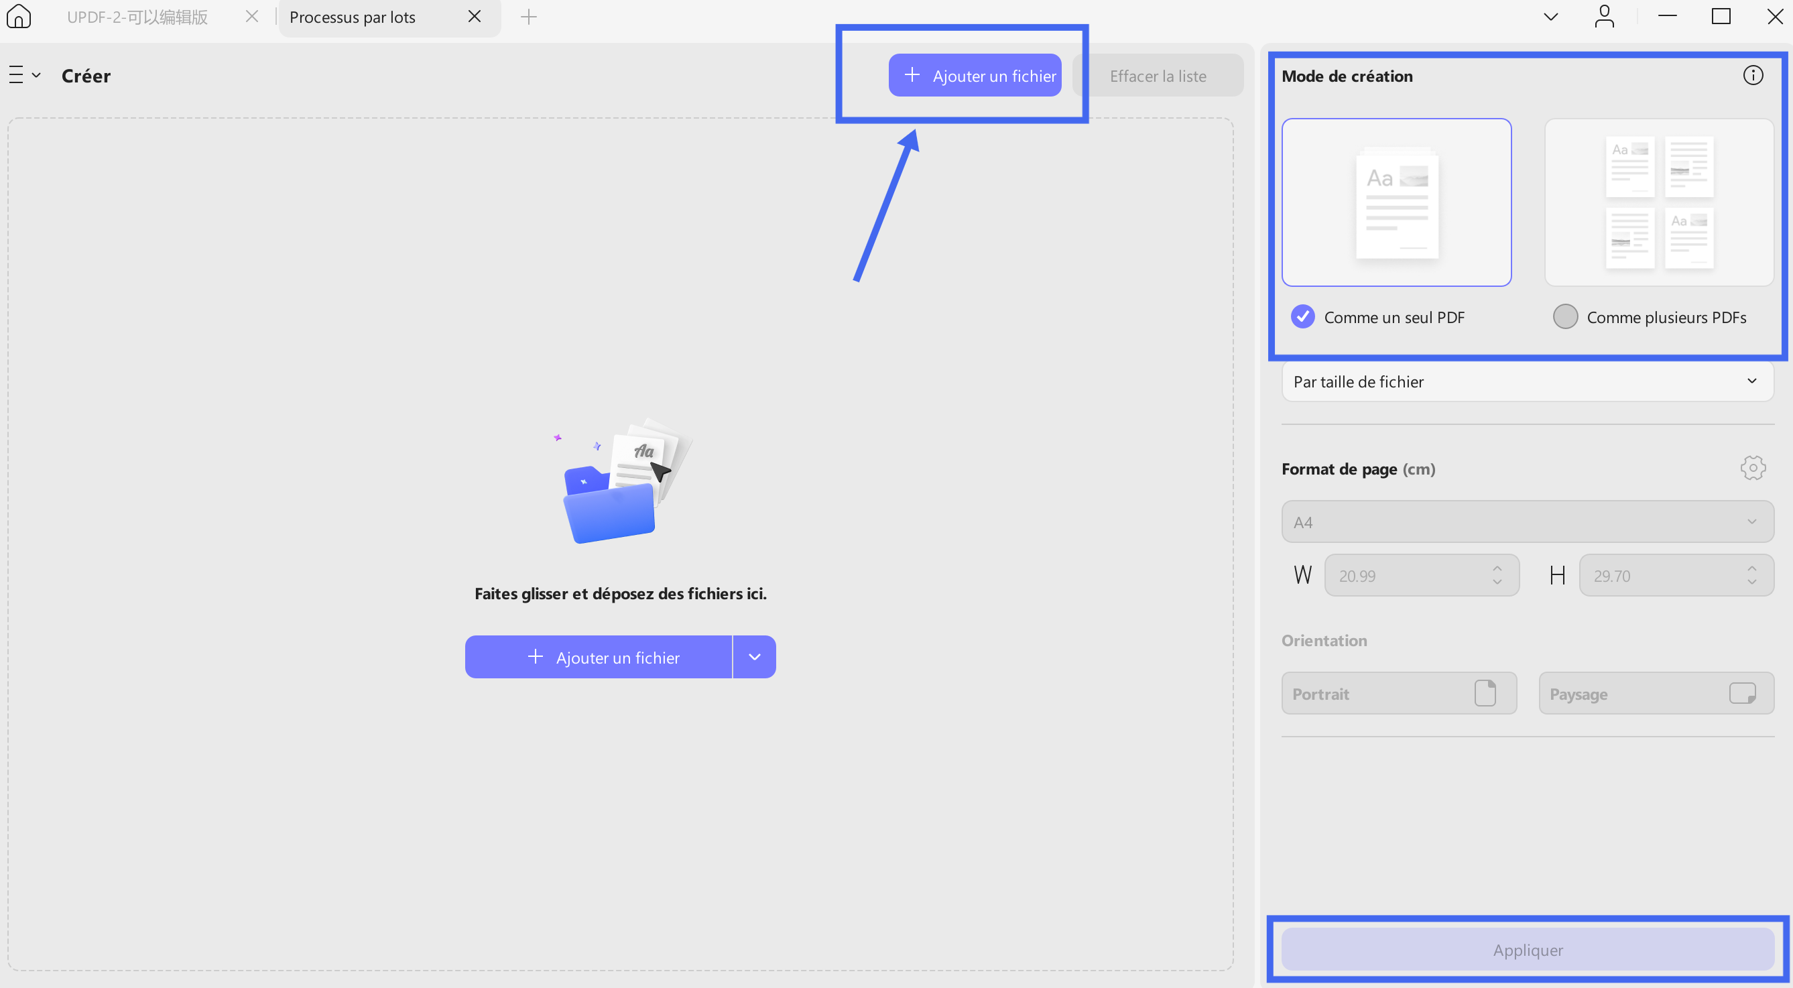Select Paysage orientation

1656,693
